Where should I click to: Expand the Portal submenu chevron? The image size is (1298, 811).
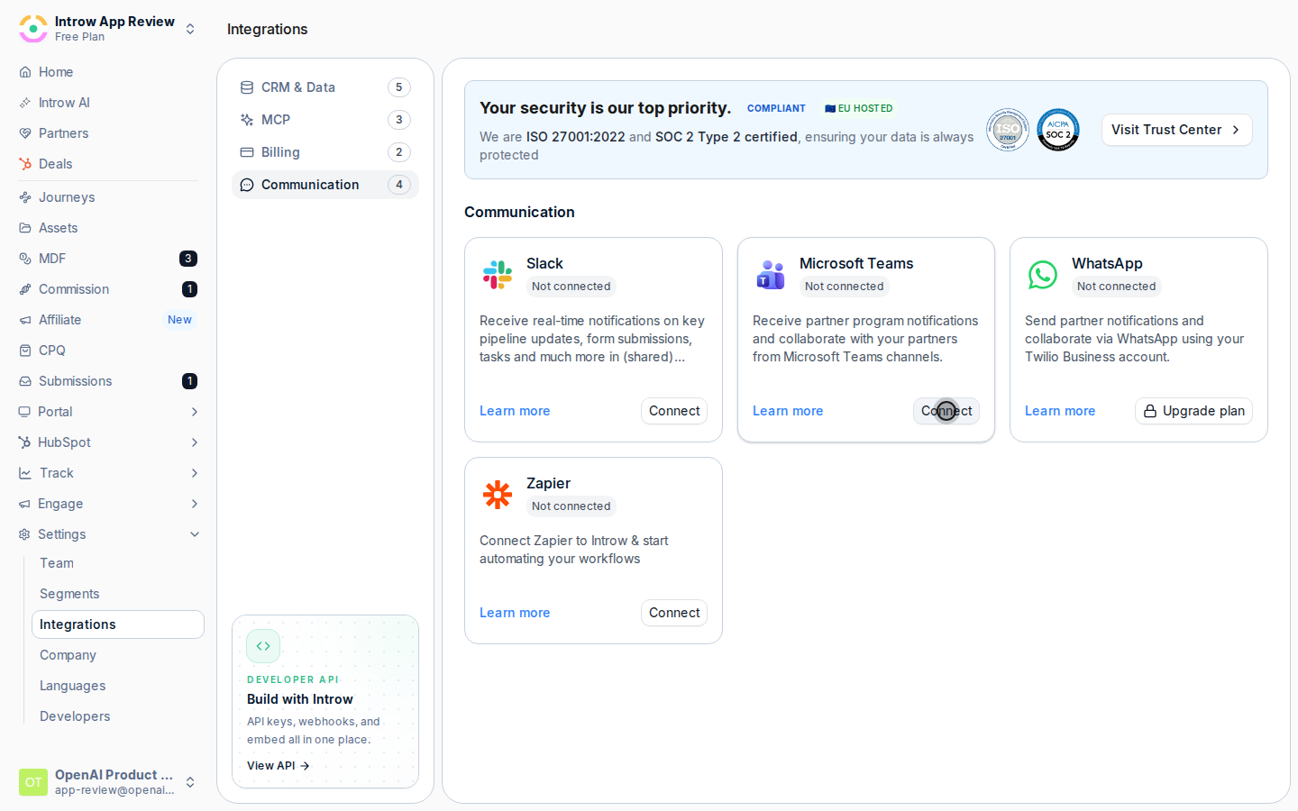pyautogui.click(x=195, y=412)
